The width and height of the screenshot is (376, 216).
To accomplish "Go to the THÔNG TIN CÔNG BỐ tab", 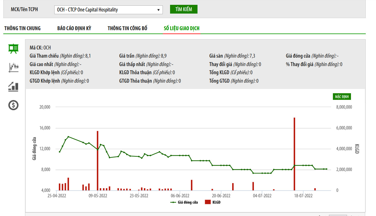I will coord(128,28).
